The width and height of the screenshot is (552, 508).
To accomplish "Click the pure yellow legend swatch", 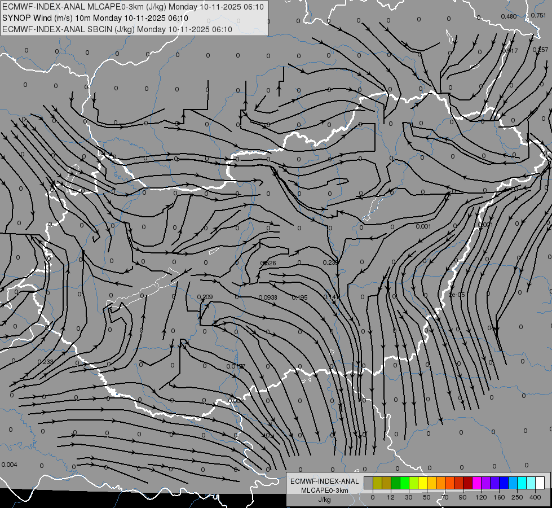I will (x=423, y=483).
